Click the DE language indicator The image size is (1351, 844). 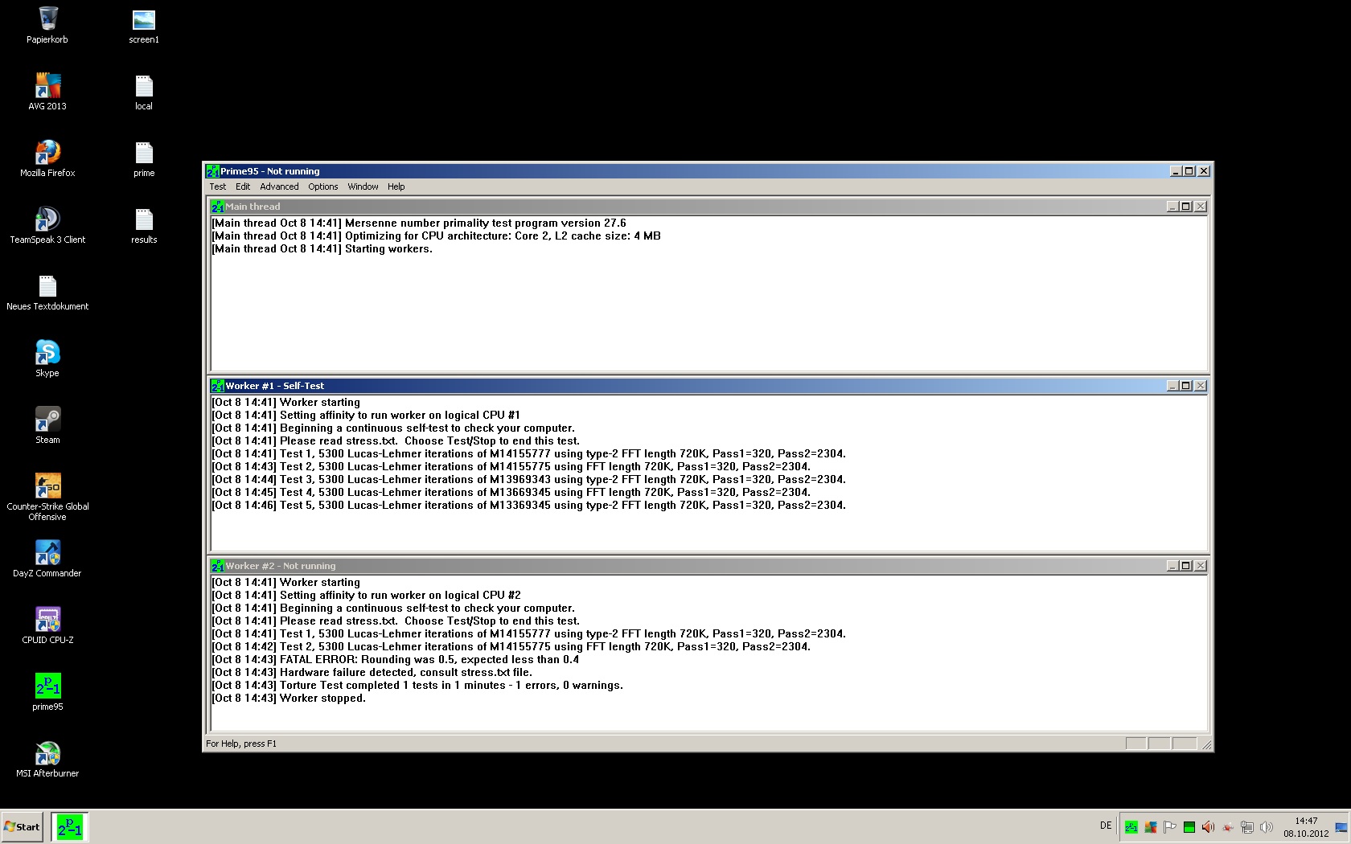click(x=1106, y=826)
